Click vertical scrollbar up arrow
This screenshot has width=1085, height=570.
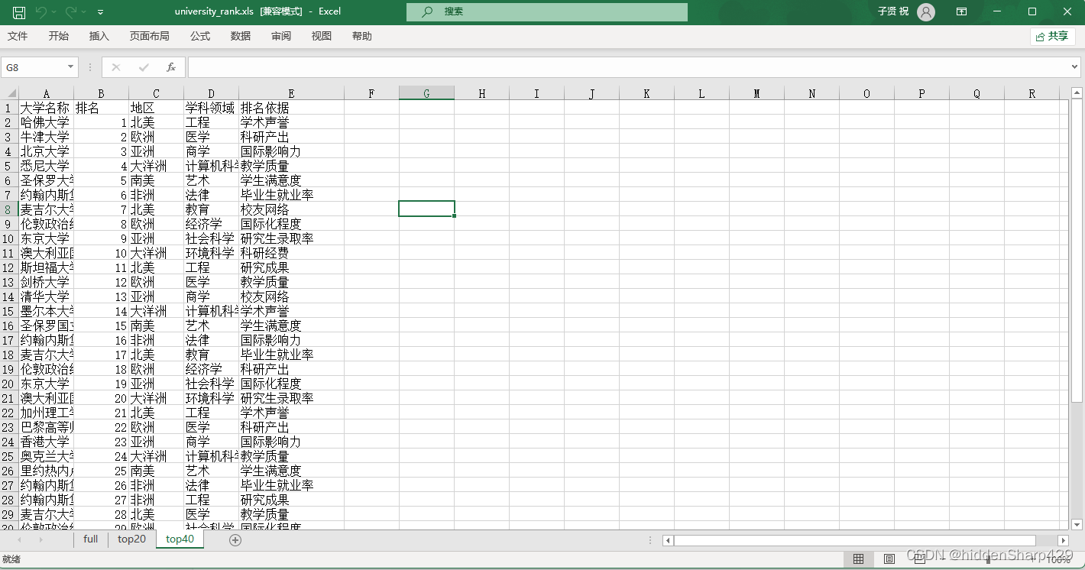tap(1077, 93)
